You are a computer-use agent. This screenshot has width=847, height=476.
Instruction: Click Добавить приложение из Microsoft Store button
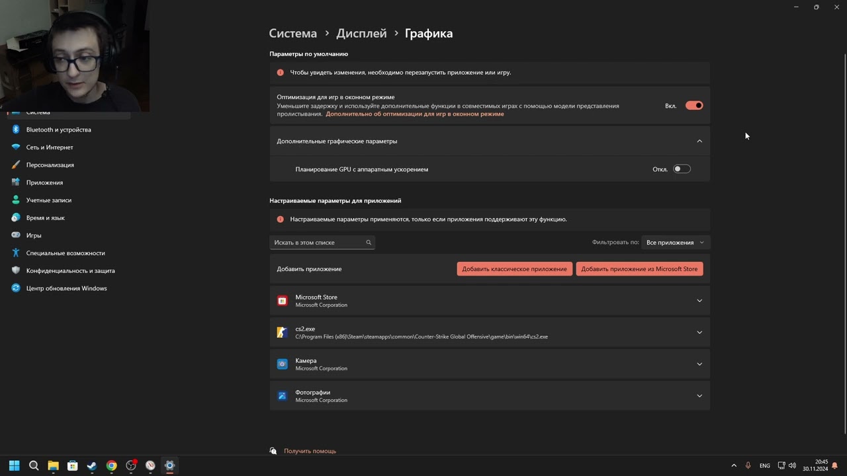[x=639, y=269]
